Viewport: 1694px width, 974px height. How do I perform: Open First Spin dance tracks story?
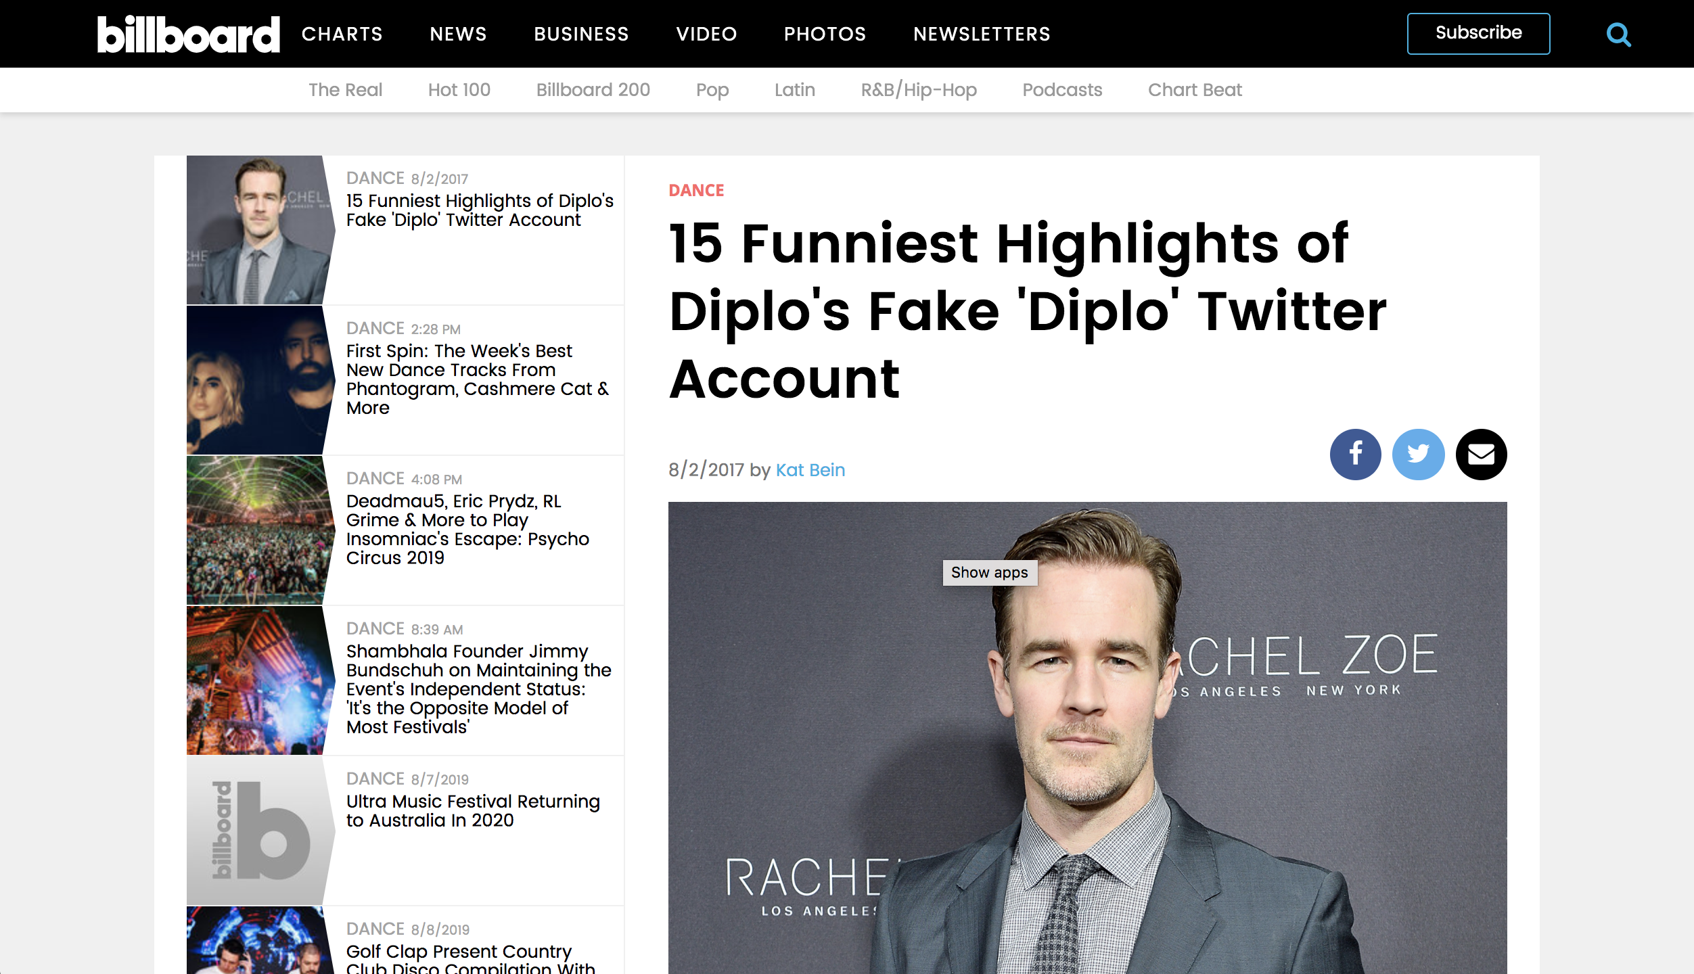tap(477, 379)
